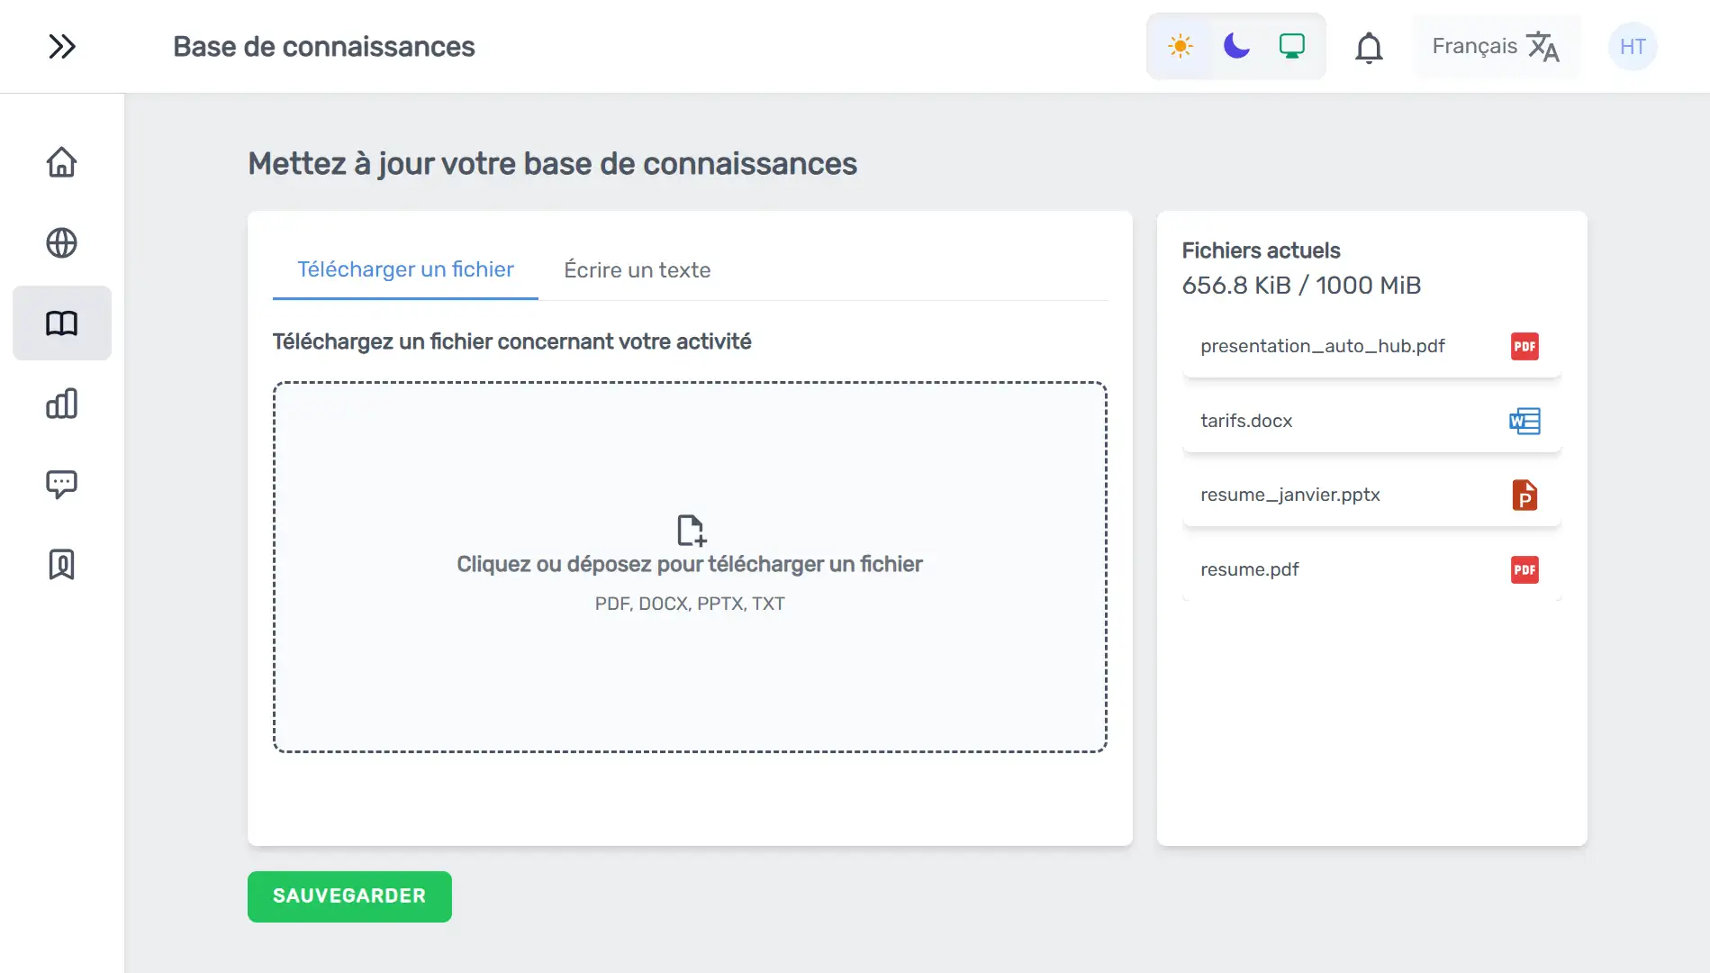Screen dimensions: 1710x973
Task: Select presentation_auto_hub.pdf file row
Action: [x=1371, y=346]
